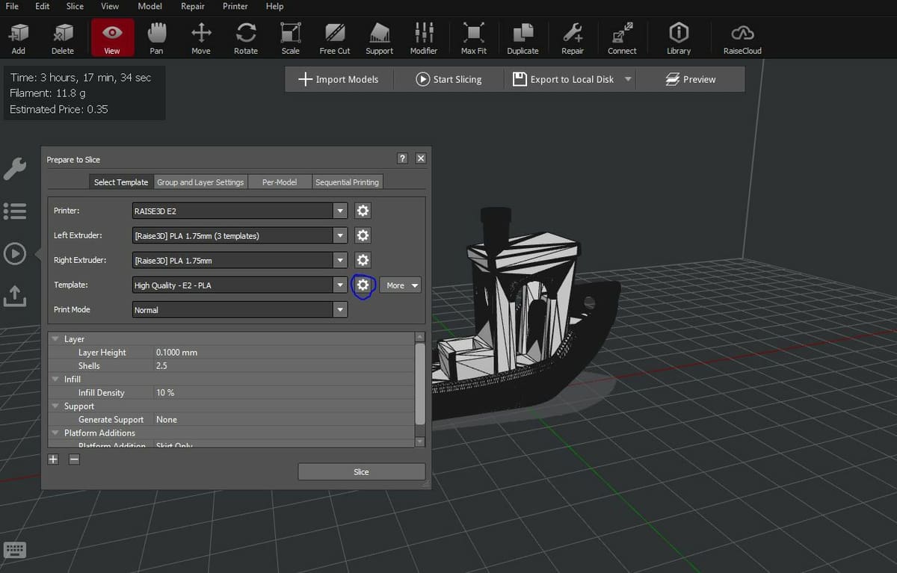Click the Preview button
897x573 pixels.
[x=691, y=79]
